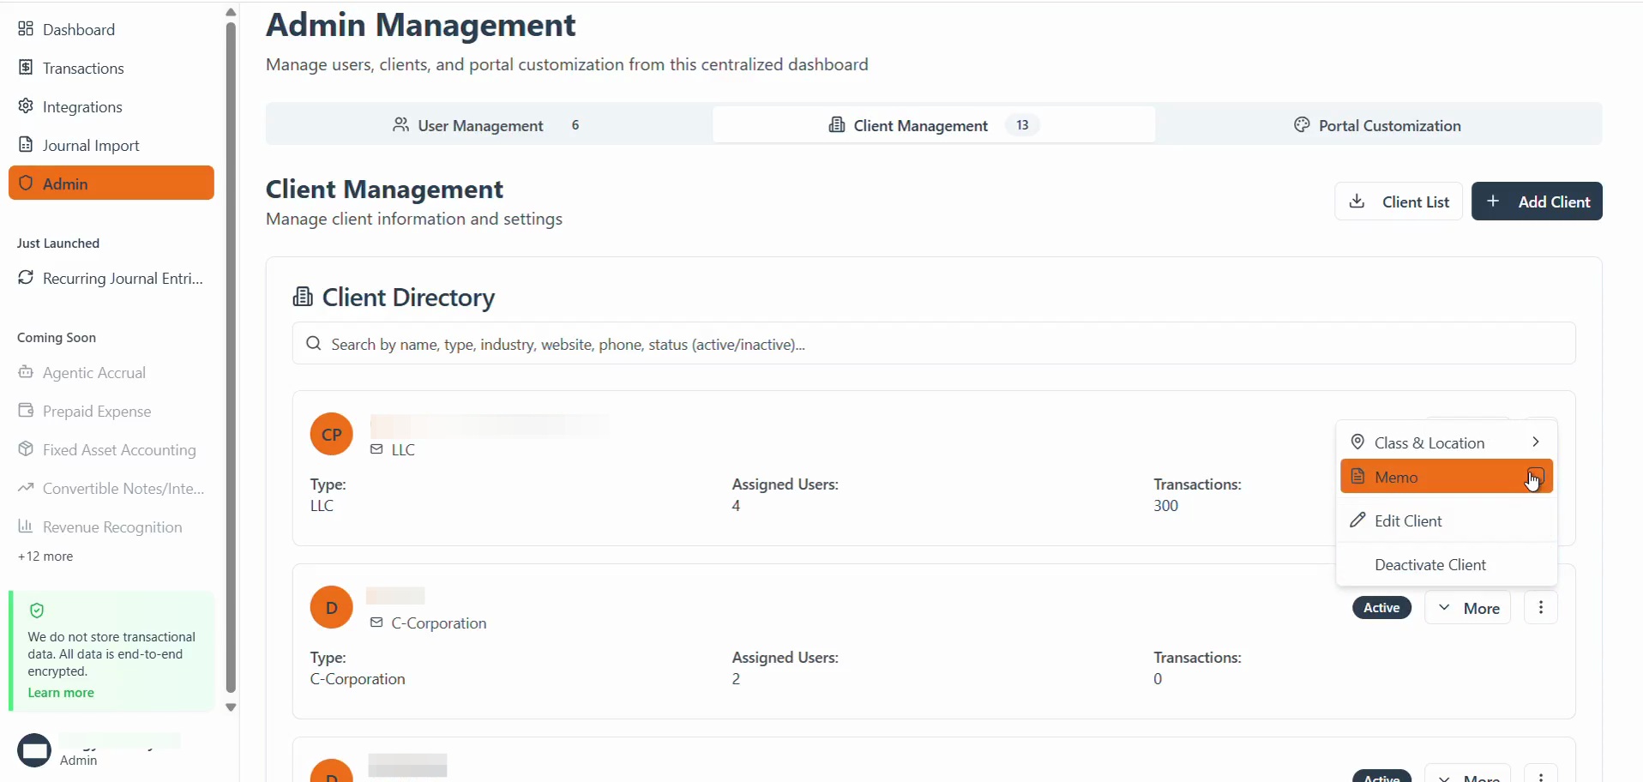Click the green shield check icon
The image size is (1643, 782).
click(x=37, y=611)
